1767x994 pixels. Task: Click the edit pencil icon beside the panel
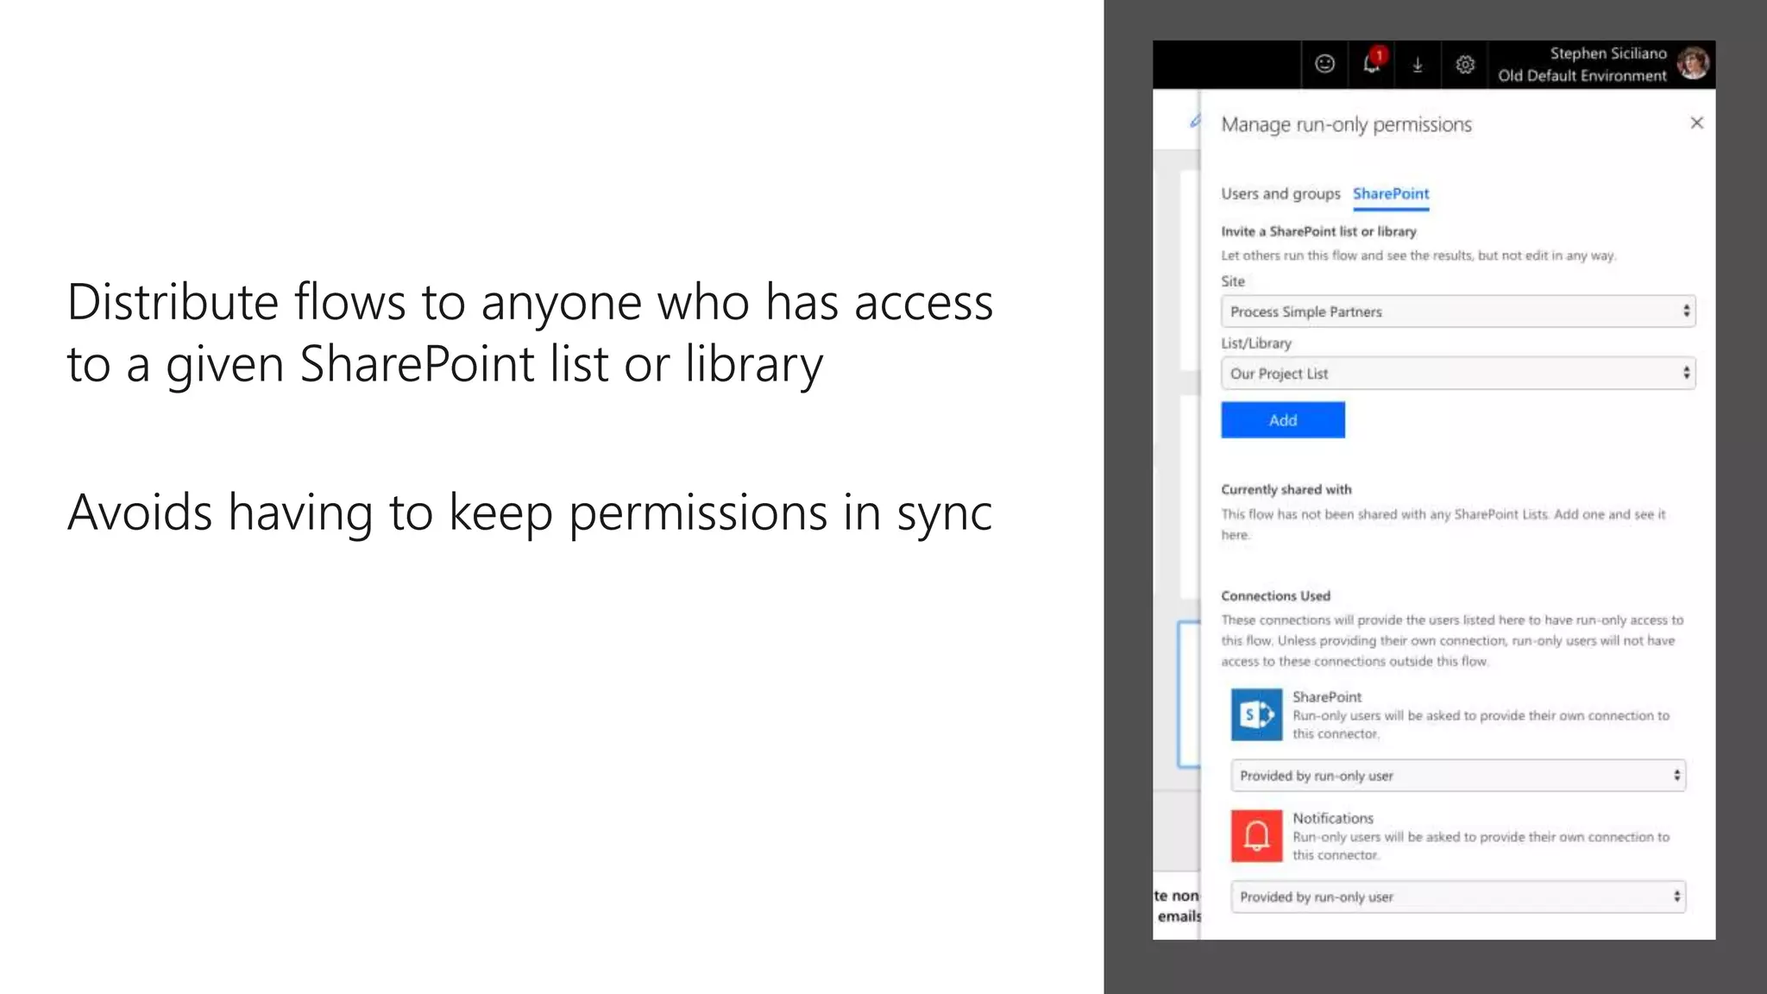1195,121
